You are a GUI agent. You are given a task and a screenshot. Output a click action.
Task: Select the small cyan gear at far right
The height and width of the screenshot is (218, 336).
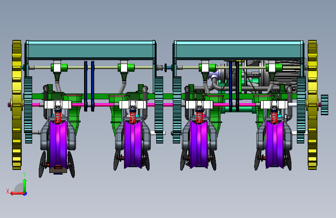tap(324, 105)
